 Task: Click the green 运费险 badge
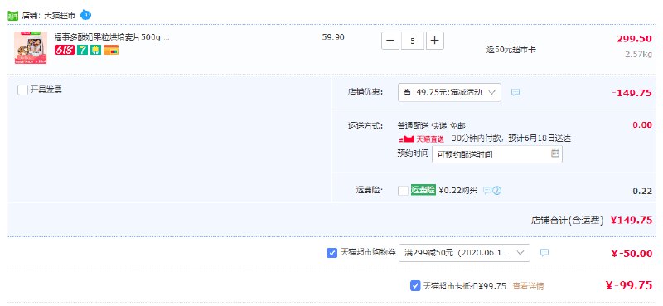pos(423,190)
